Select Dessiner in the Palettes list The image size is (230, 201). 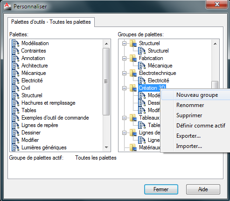point(31,133)
